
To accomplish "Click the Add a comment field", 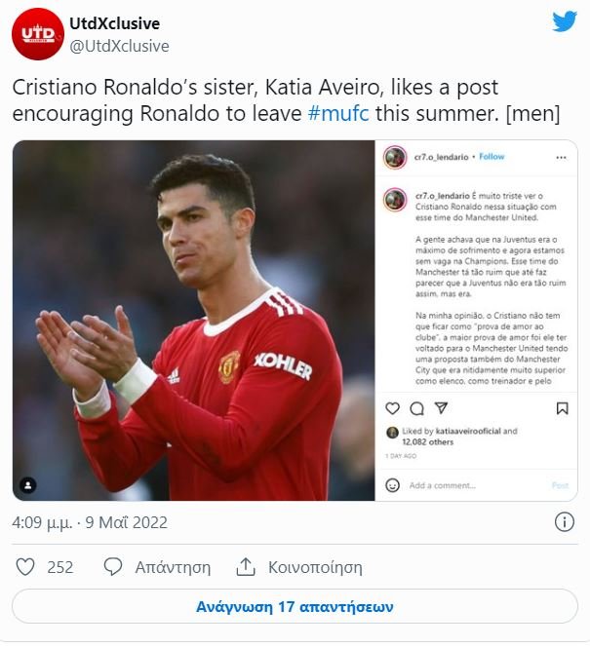I will click(x=468, y=484).
